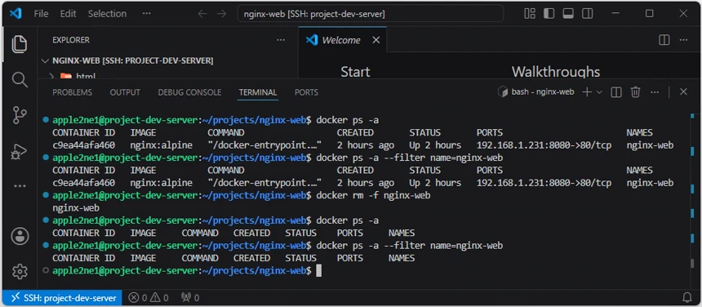Toggle the bottom panel visibility
The height and width of the screenshot is (307, 702).
tap(568, 14)
